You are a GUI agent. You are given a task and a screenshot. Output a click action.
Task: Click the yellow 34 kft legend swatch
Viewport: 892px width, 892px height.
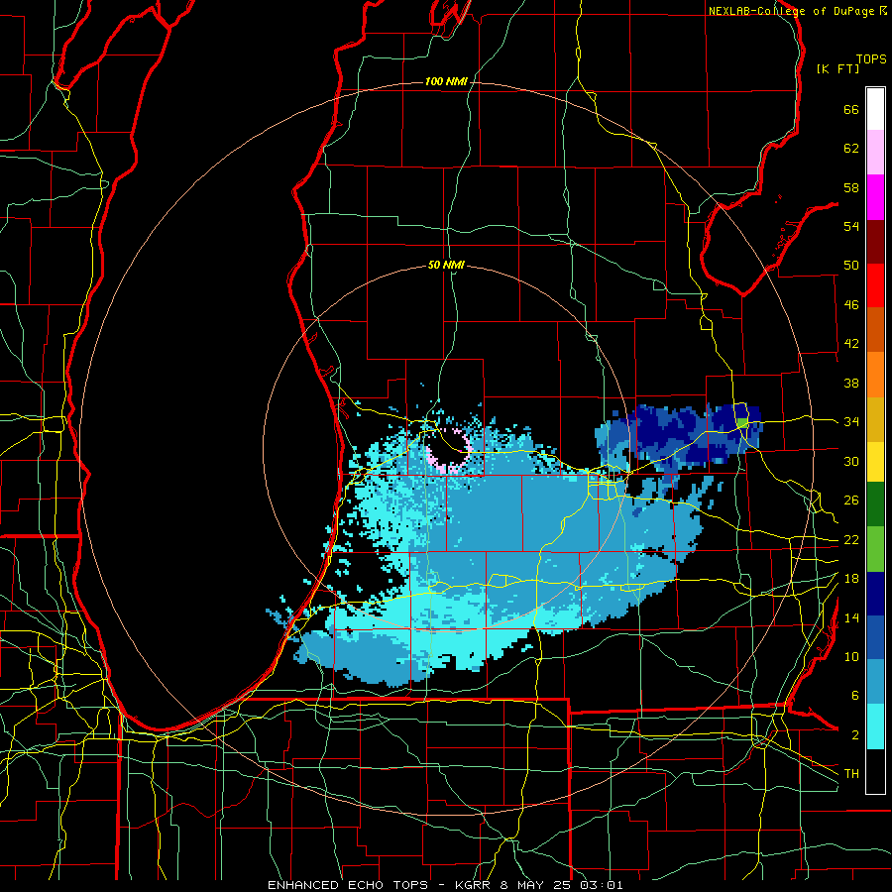coord(875,462)
